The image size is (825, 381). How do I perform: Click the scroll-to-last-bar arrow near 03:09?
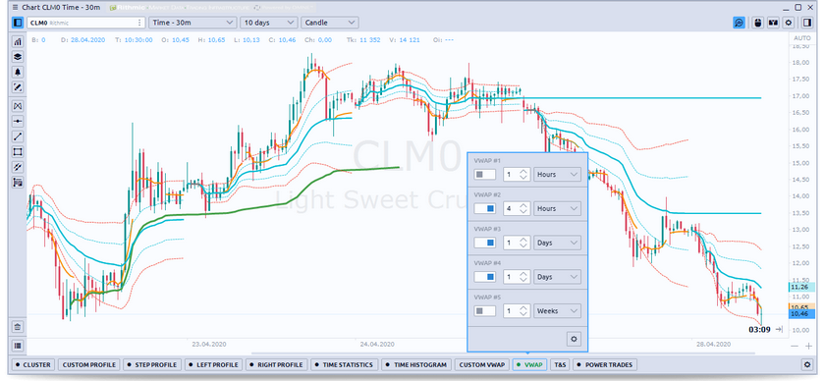[779, 329]
